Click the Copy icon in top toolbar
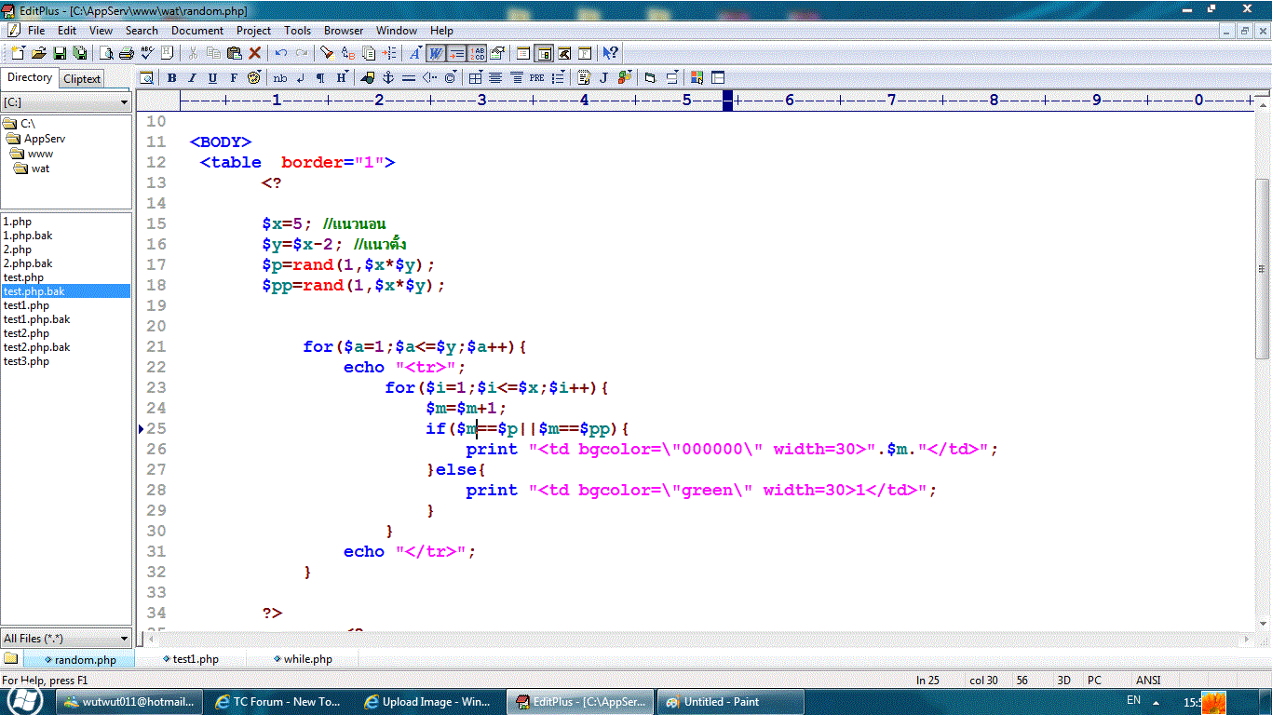This screenshot has height=715, width=1272. click(x=213, y=53)
